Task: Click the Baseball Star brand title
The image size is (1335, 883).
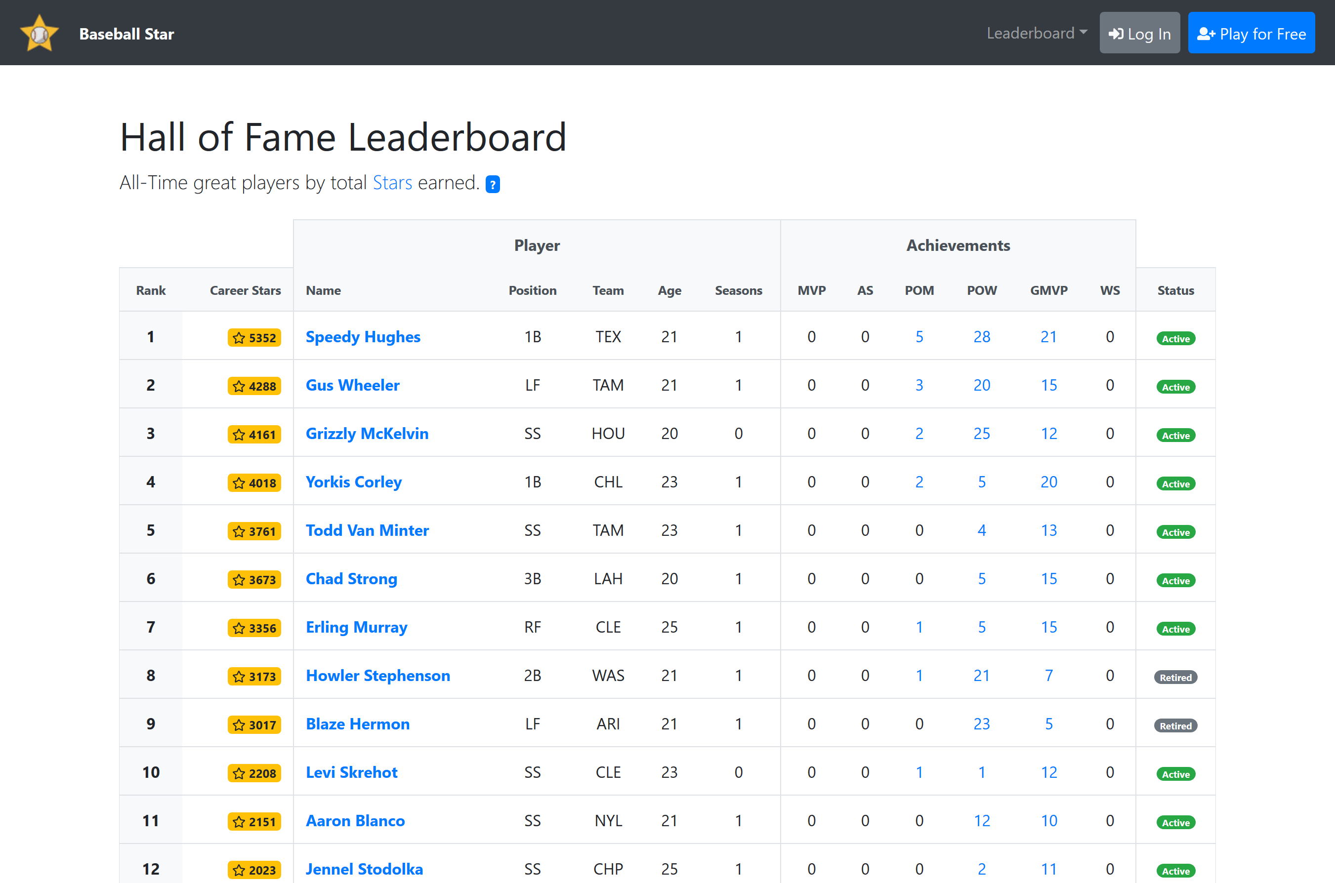Action: click(126, 34)
